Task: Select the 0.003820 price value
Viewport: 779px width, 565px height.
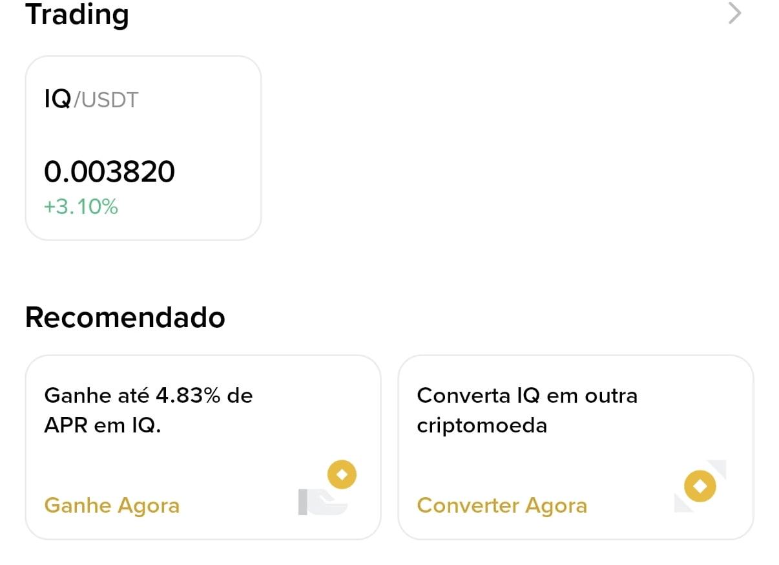Action: click(110, 171)
